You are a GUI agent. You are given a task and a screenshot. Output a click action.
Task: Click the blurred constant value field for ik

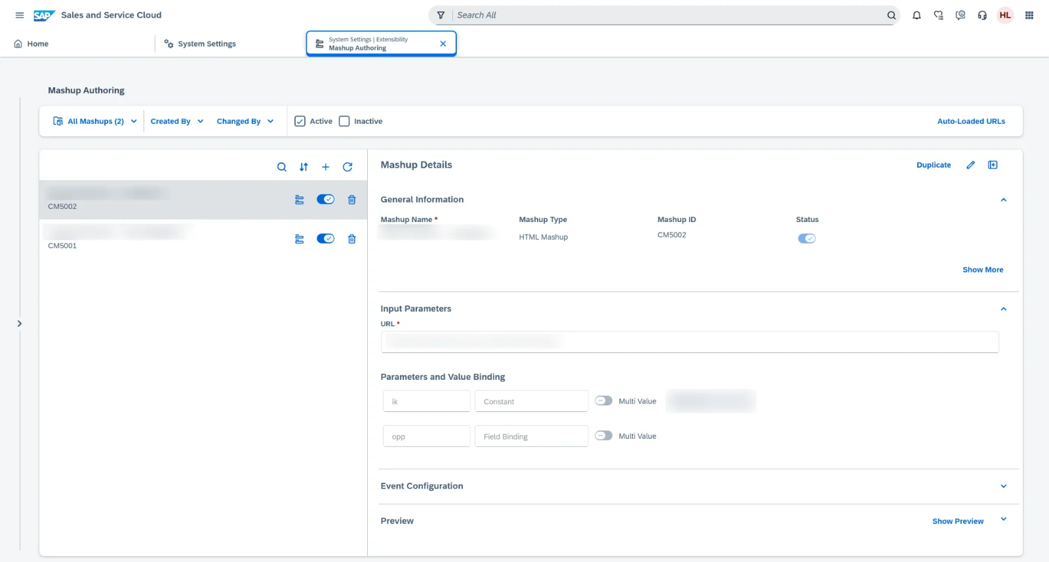click(711, 401)
